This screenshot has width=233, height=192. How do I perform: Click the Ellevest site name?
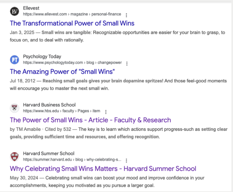pyautogui.click(x=31, y=8)
